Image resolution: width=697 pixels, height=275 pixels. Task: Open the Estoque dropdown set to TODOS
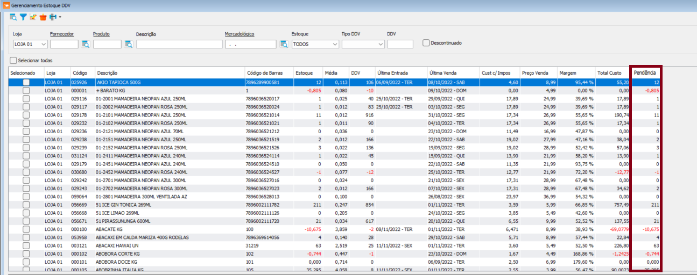pos(335,44)
